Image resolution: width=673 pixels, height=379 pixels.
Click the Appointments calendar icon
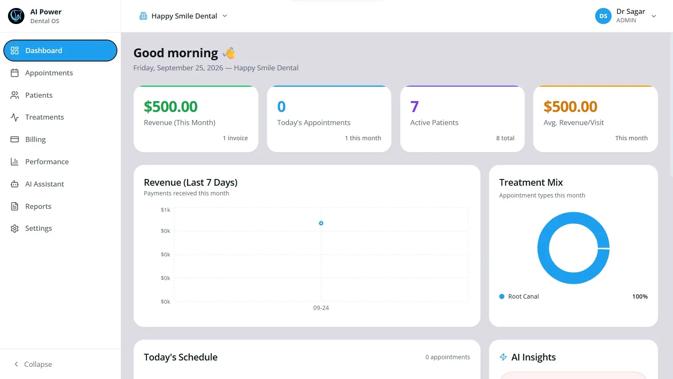[15, 73]
